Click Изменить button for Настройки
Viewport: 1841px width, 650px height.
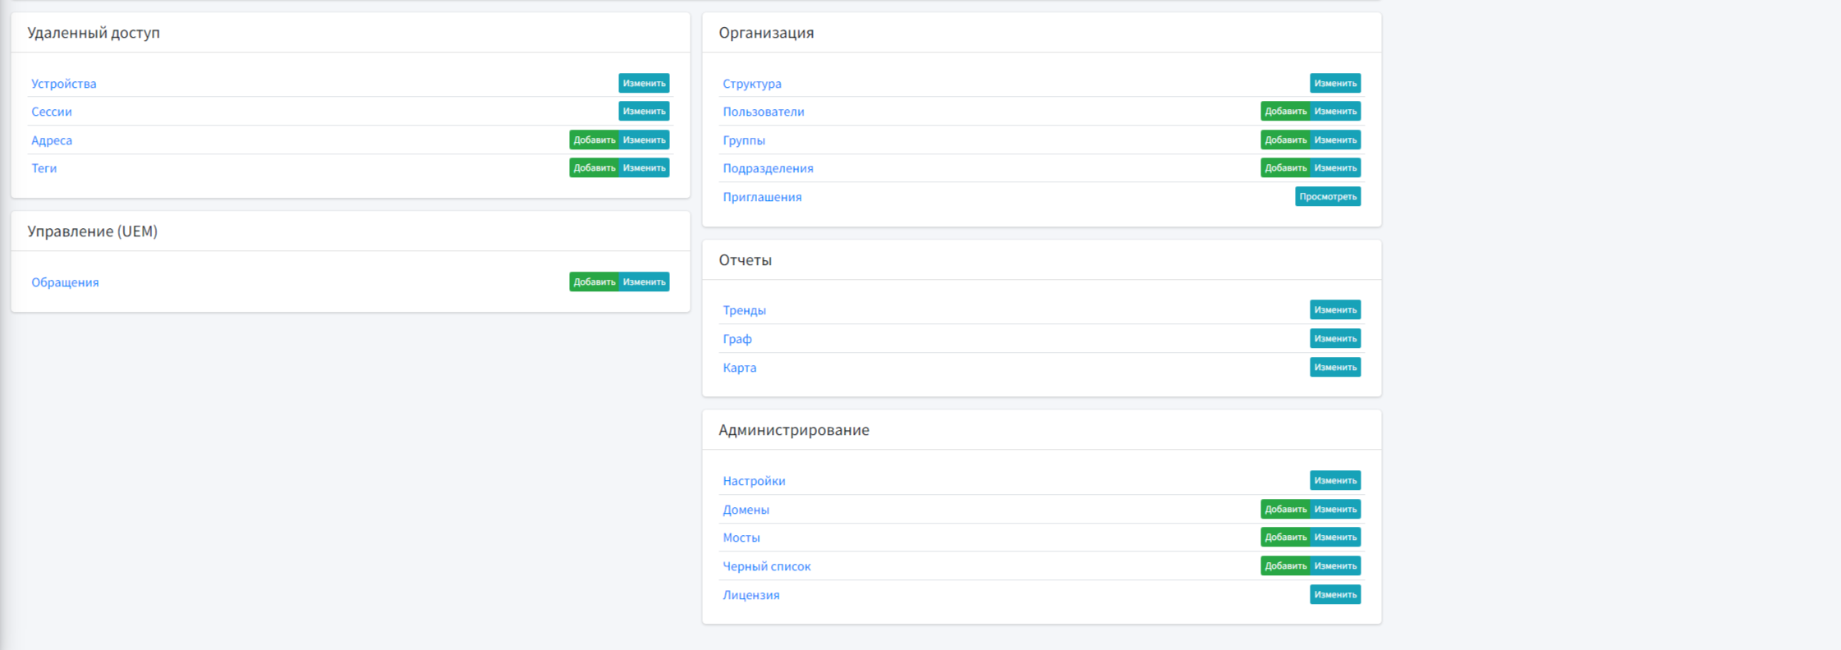coord(1335,480)
